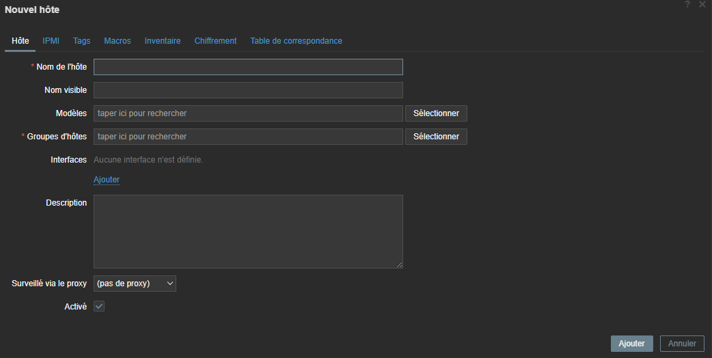Switch to the IPMI tab

(51, 41)
